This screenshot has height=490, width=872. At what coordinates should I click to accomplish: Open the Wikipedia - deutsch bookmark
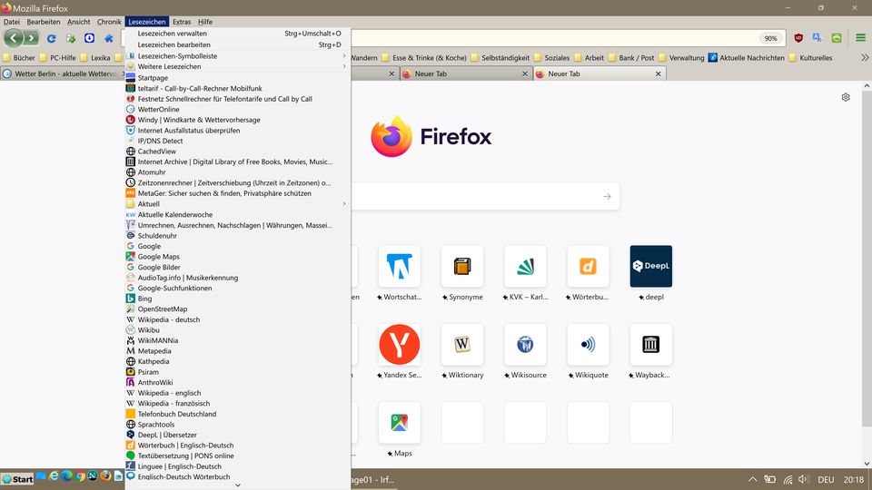click(168, 319)
